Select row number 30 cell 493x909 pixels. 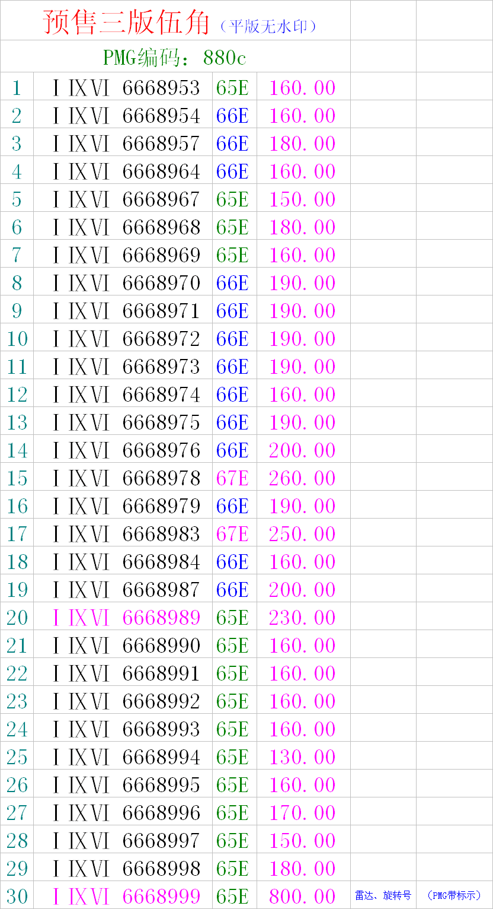[17, 896]
